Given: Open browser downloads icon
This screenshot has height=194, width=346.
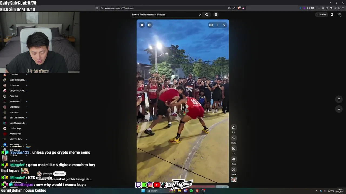Looking at the screenshot, I should pyautogui.click(x=319, y=8).
